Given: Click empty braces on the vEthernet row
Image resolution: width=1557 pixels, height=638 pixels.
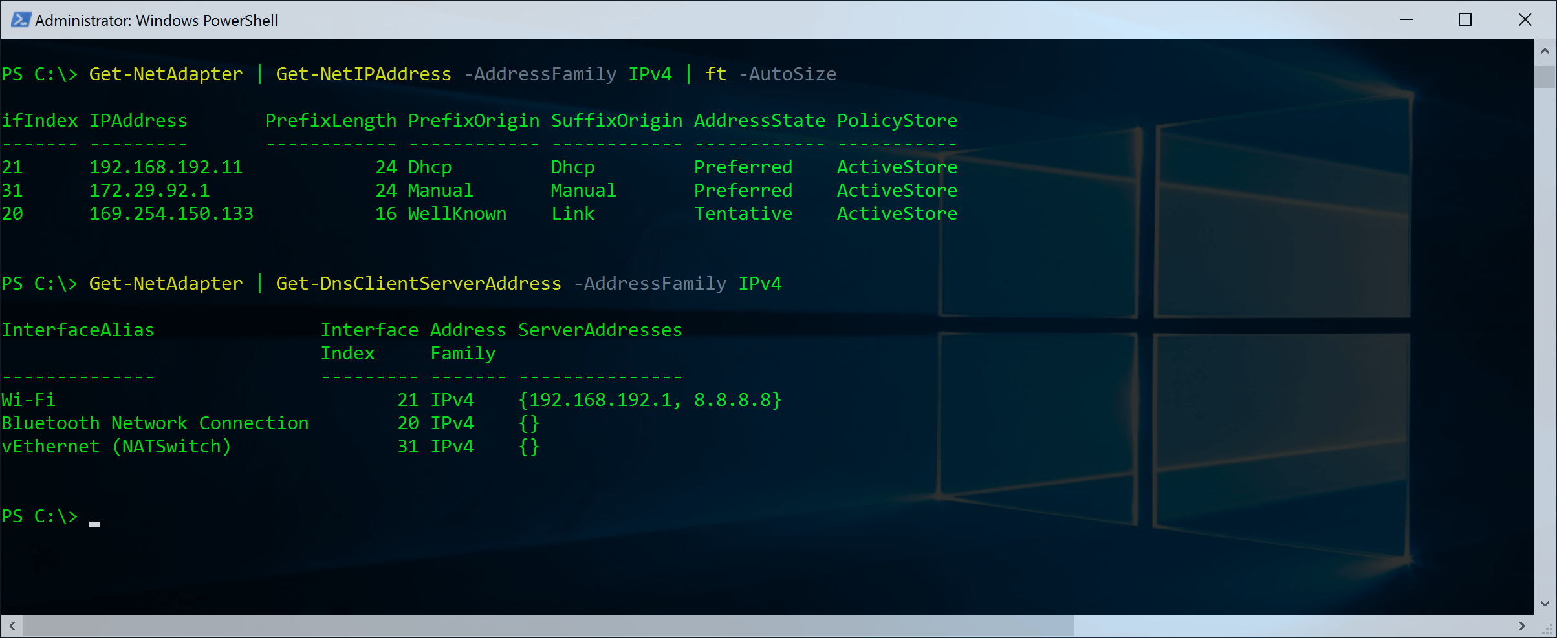Looking at the screenshot, I should [x=529, y=447].
